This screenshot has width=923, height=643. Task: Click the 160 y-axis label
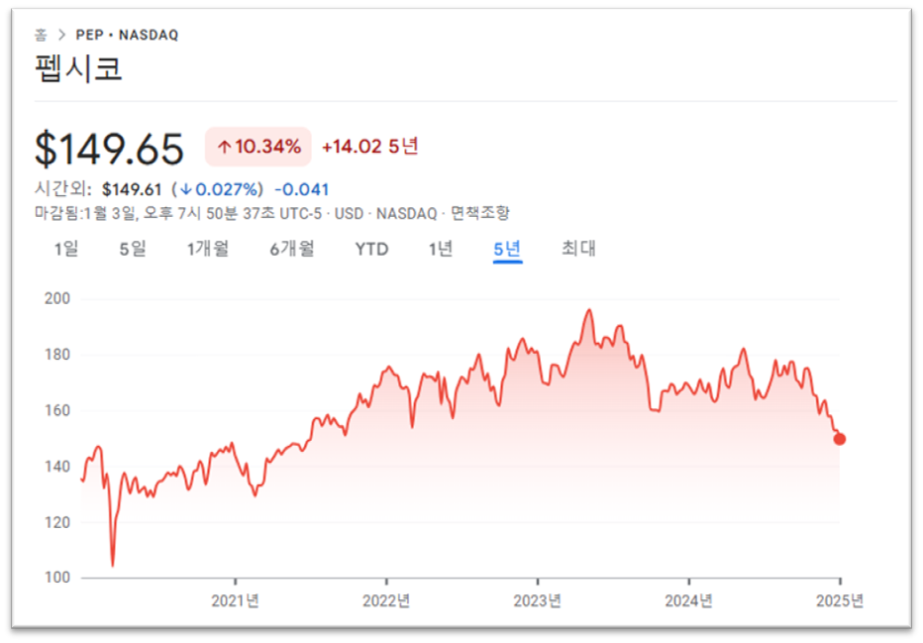click(x=57, y=410)
